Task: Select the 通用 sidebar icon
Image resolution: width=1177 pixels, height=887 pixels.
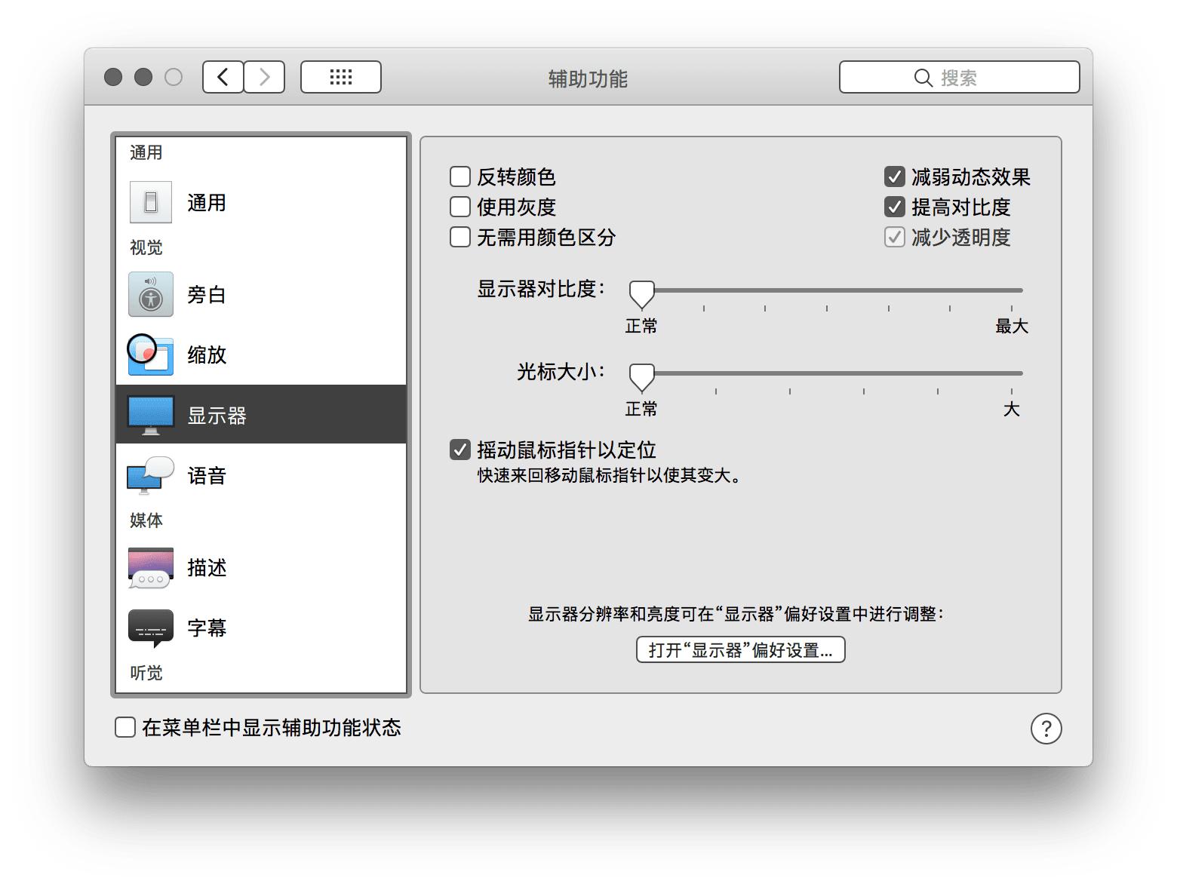Action: coord(151,202)
